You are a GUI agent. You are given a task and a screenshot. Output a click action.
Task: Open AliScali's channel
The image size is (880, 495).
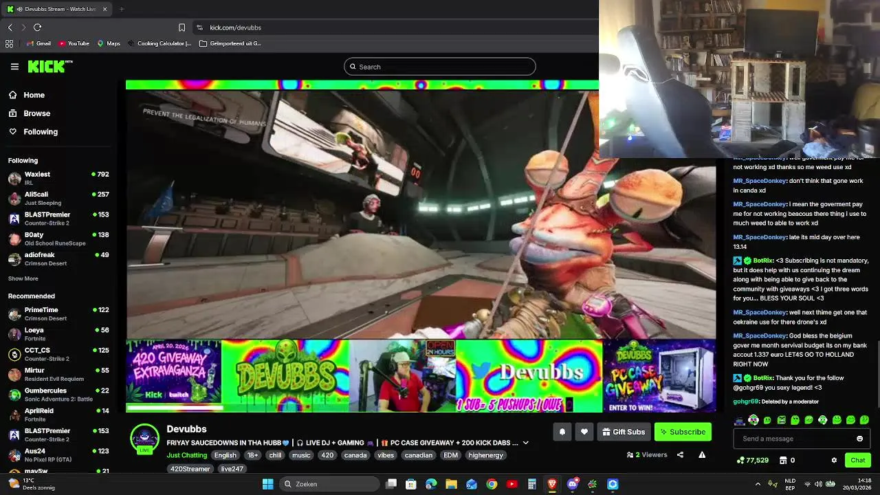(58, 198)
